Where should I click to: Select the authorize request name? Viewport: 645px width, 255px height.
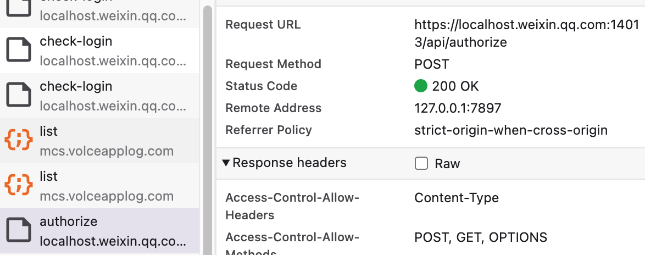69,221
